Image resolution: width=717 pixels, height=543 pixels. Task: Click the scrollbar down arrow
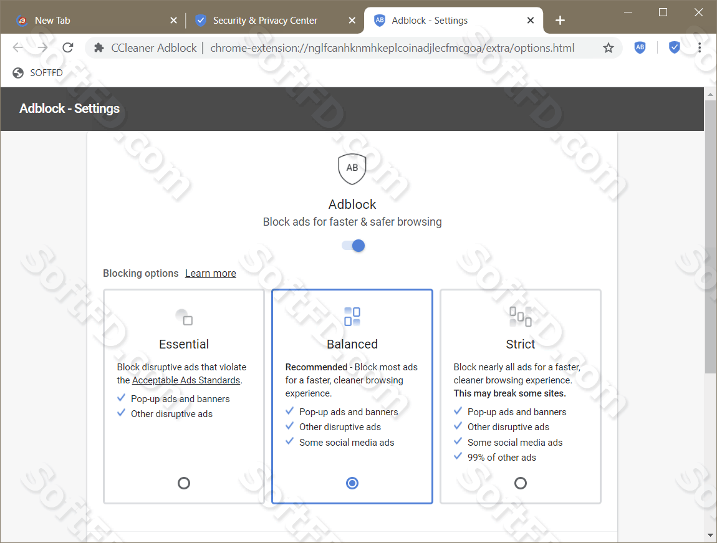[x=710, y=535]
